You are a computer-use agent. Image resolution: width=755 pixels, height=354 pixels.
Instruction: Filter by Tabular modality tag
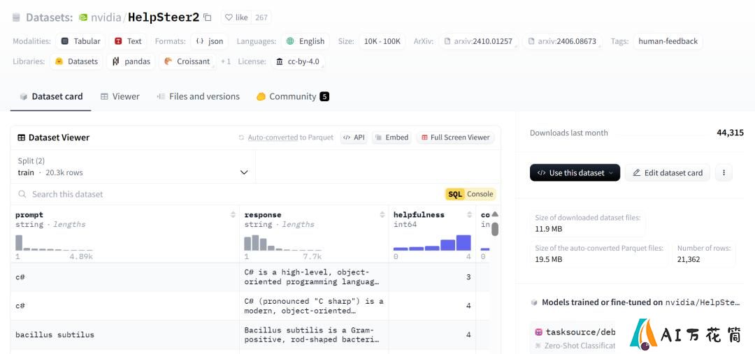coord(80,41)
